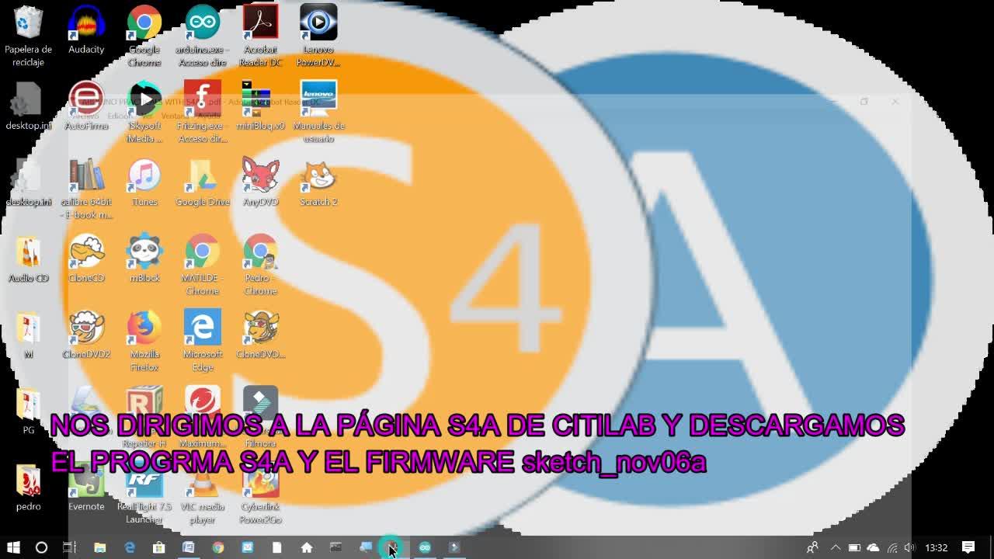Select the Cyberlink Power2Go desktop icon
The image size is (994, 559).
pyautogui.click(x=260, y=493)
